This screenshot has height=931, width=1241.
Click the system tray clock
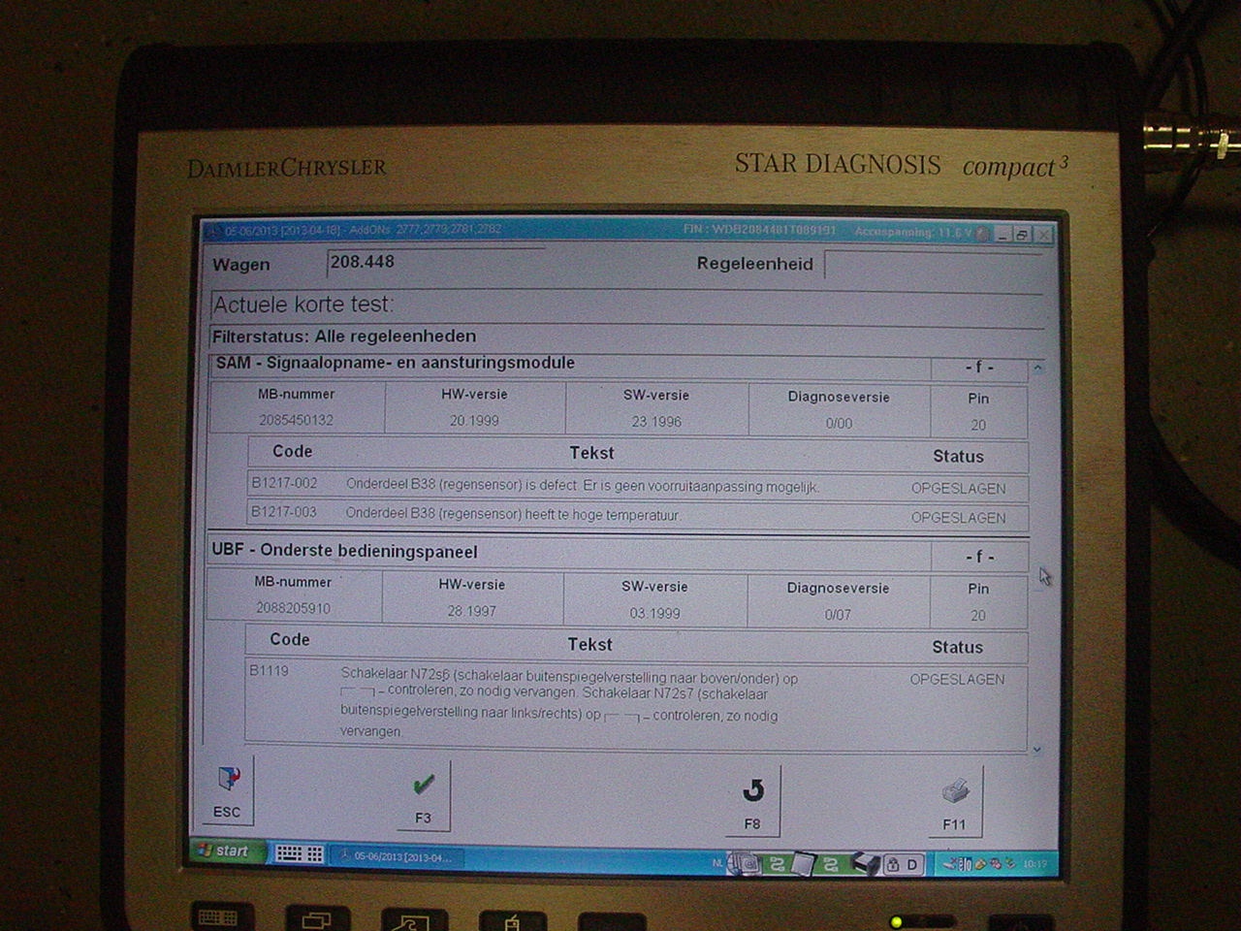click(x=1034, y=864)
